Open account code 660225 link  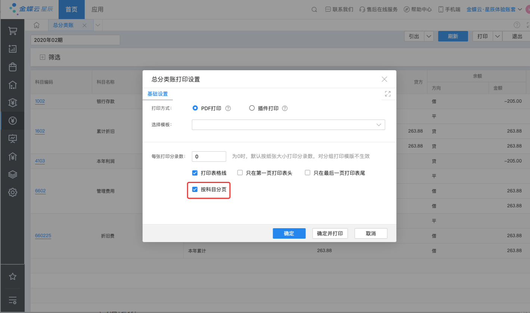point(43,236)
